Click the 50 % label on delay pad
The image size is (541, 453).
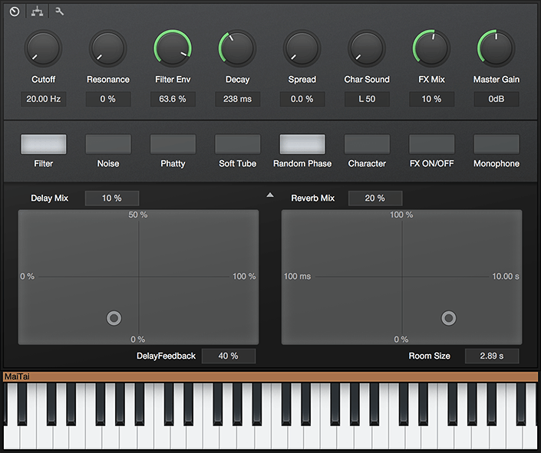point(138,215)
